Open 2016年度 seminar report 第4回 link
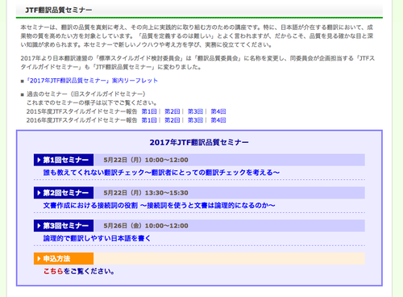Viewport: 403px width, 297px height. (x=218, y=120)
